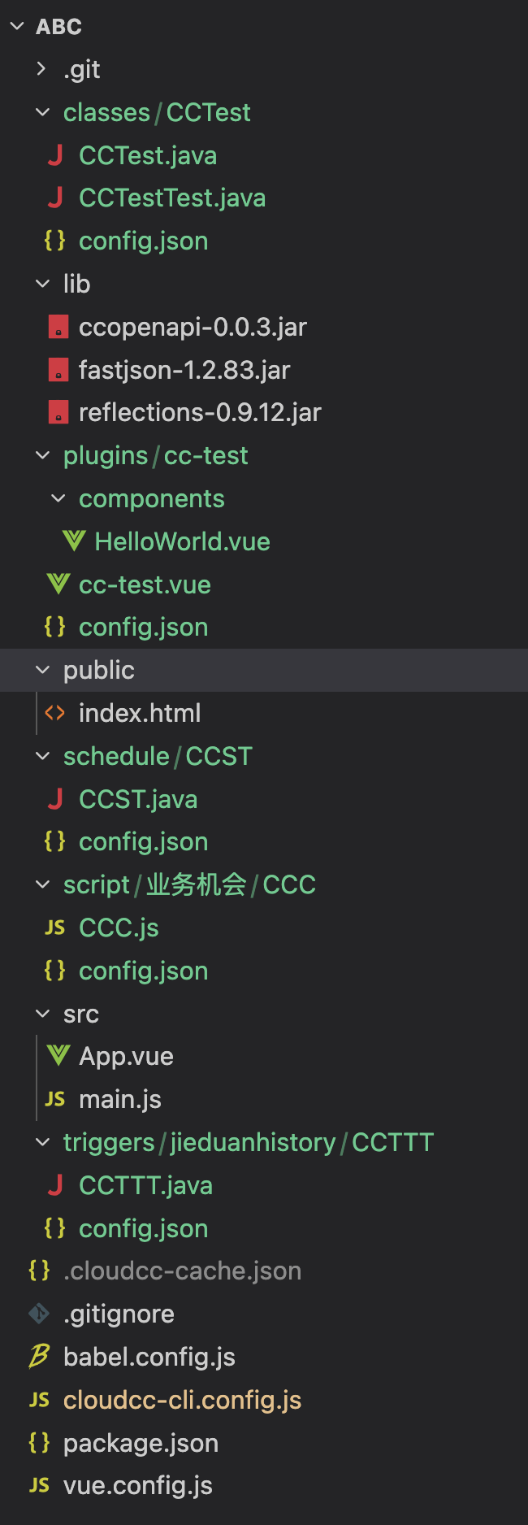Expand the .git folder
528x1525 pixels.
coord(42,69)
